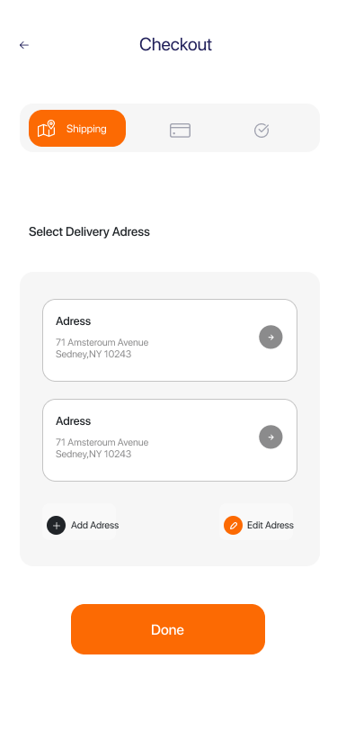Select the Shipping step tab label

86,129
